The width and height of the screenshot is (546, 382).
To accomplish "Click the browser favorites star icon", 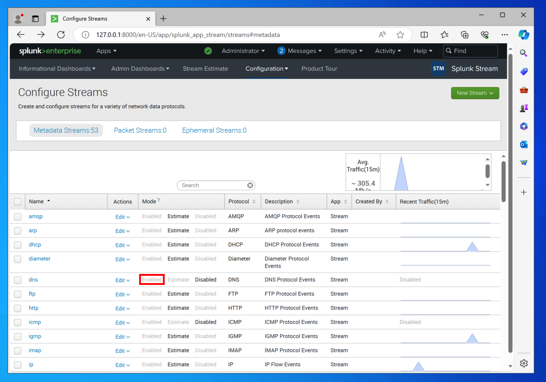I will click(400, 35).
